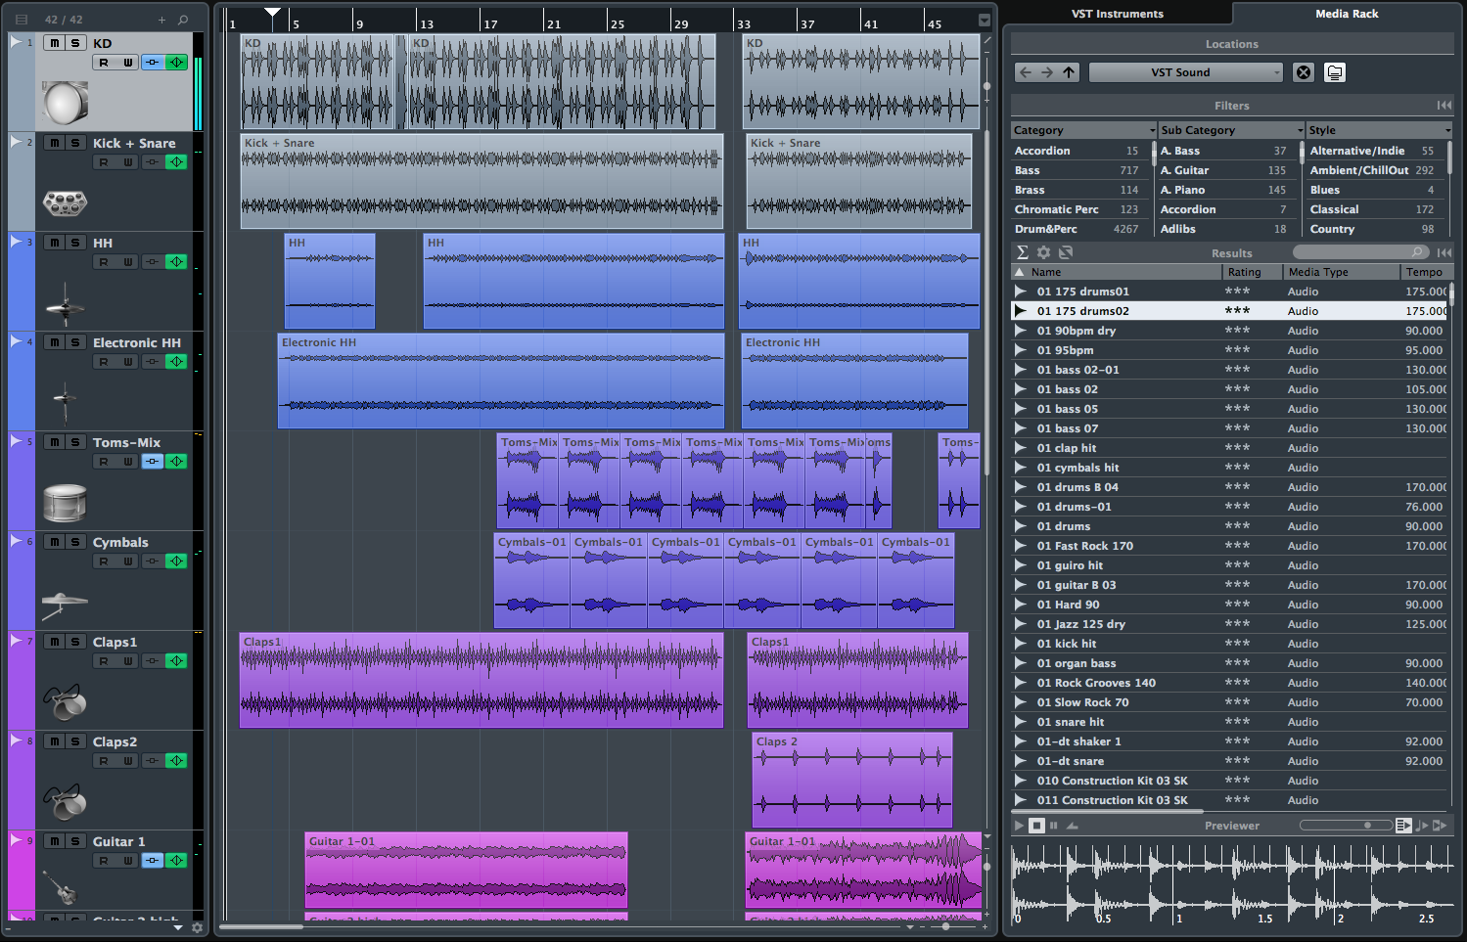
Task: Click the sigma icon in Results header
Action: (x=1023, y=252)
